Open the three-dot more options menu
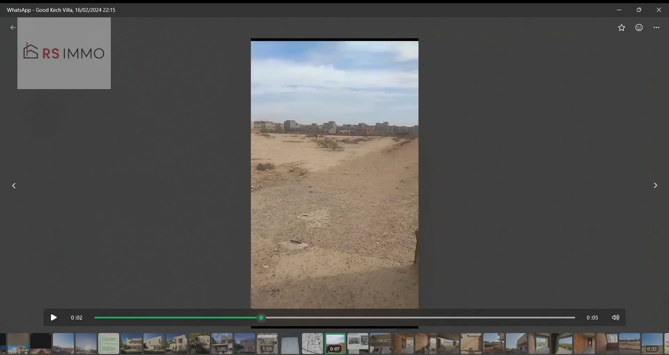The height and width of the screenshot is (355, 669). [x=656, y=27]
